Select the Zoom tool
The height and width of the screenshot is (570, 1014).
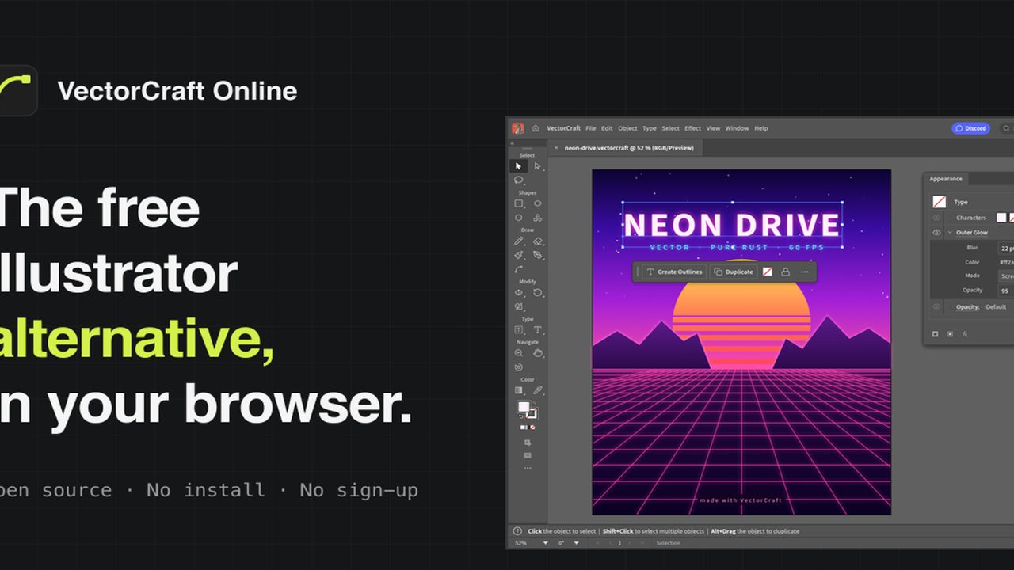pyautogui.click(x=519, y=353)
